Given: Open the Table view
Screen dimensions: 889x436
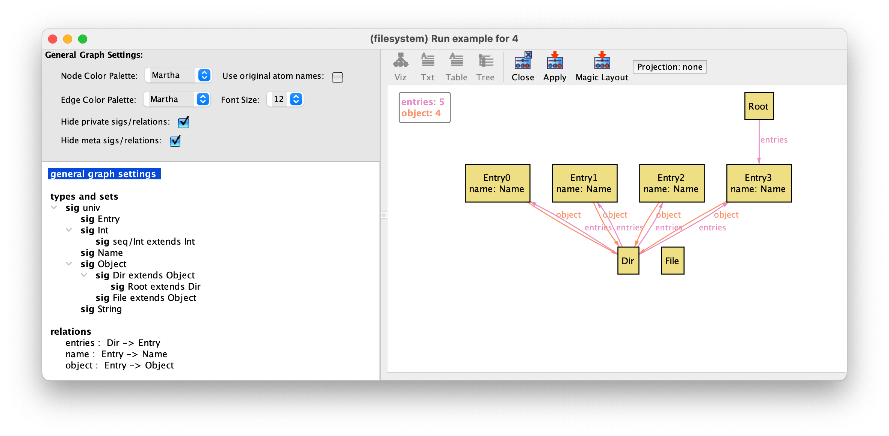Looking at the screenshot, I should 456,67.
